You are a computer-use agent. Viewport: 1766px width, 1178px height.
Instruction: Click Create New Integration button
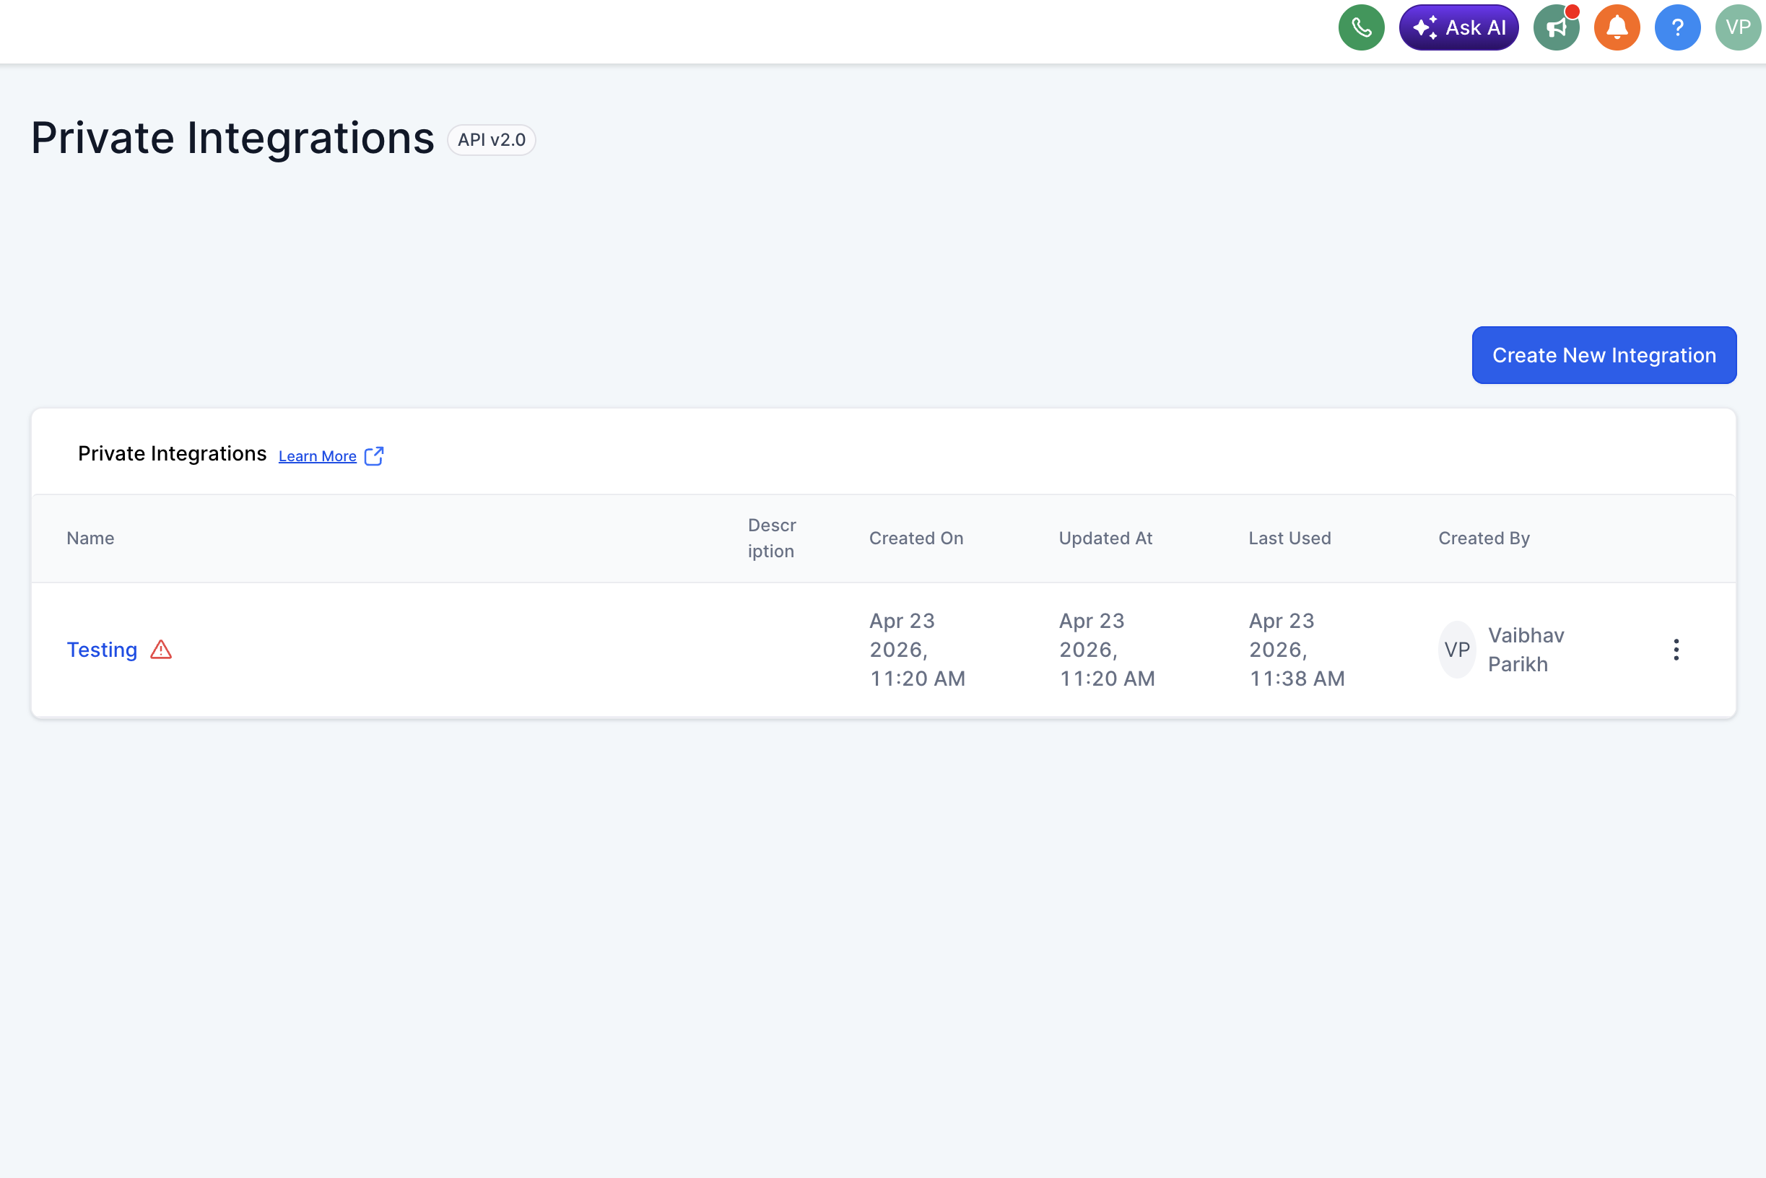click(1604, 355)
